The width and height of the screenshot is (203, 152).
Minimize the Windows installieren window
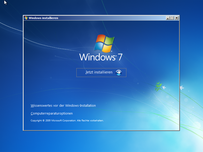tap(168, 18)
